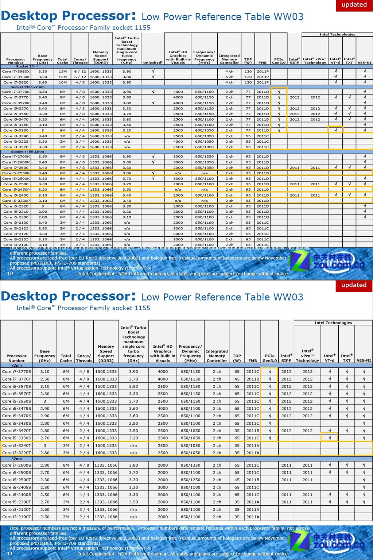Click the Intel Core Processor Family socket 1155 subtitle

(x=82, y=28)
